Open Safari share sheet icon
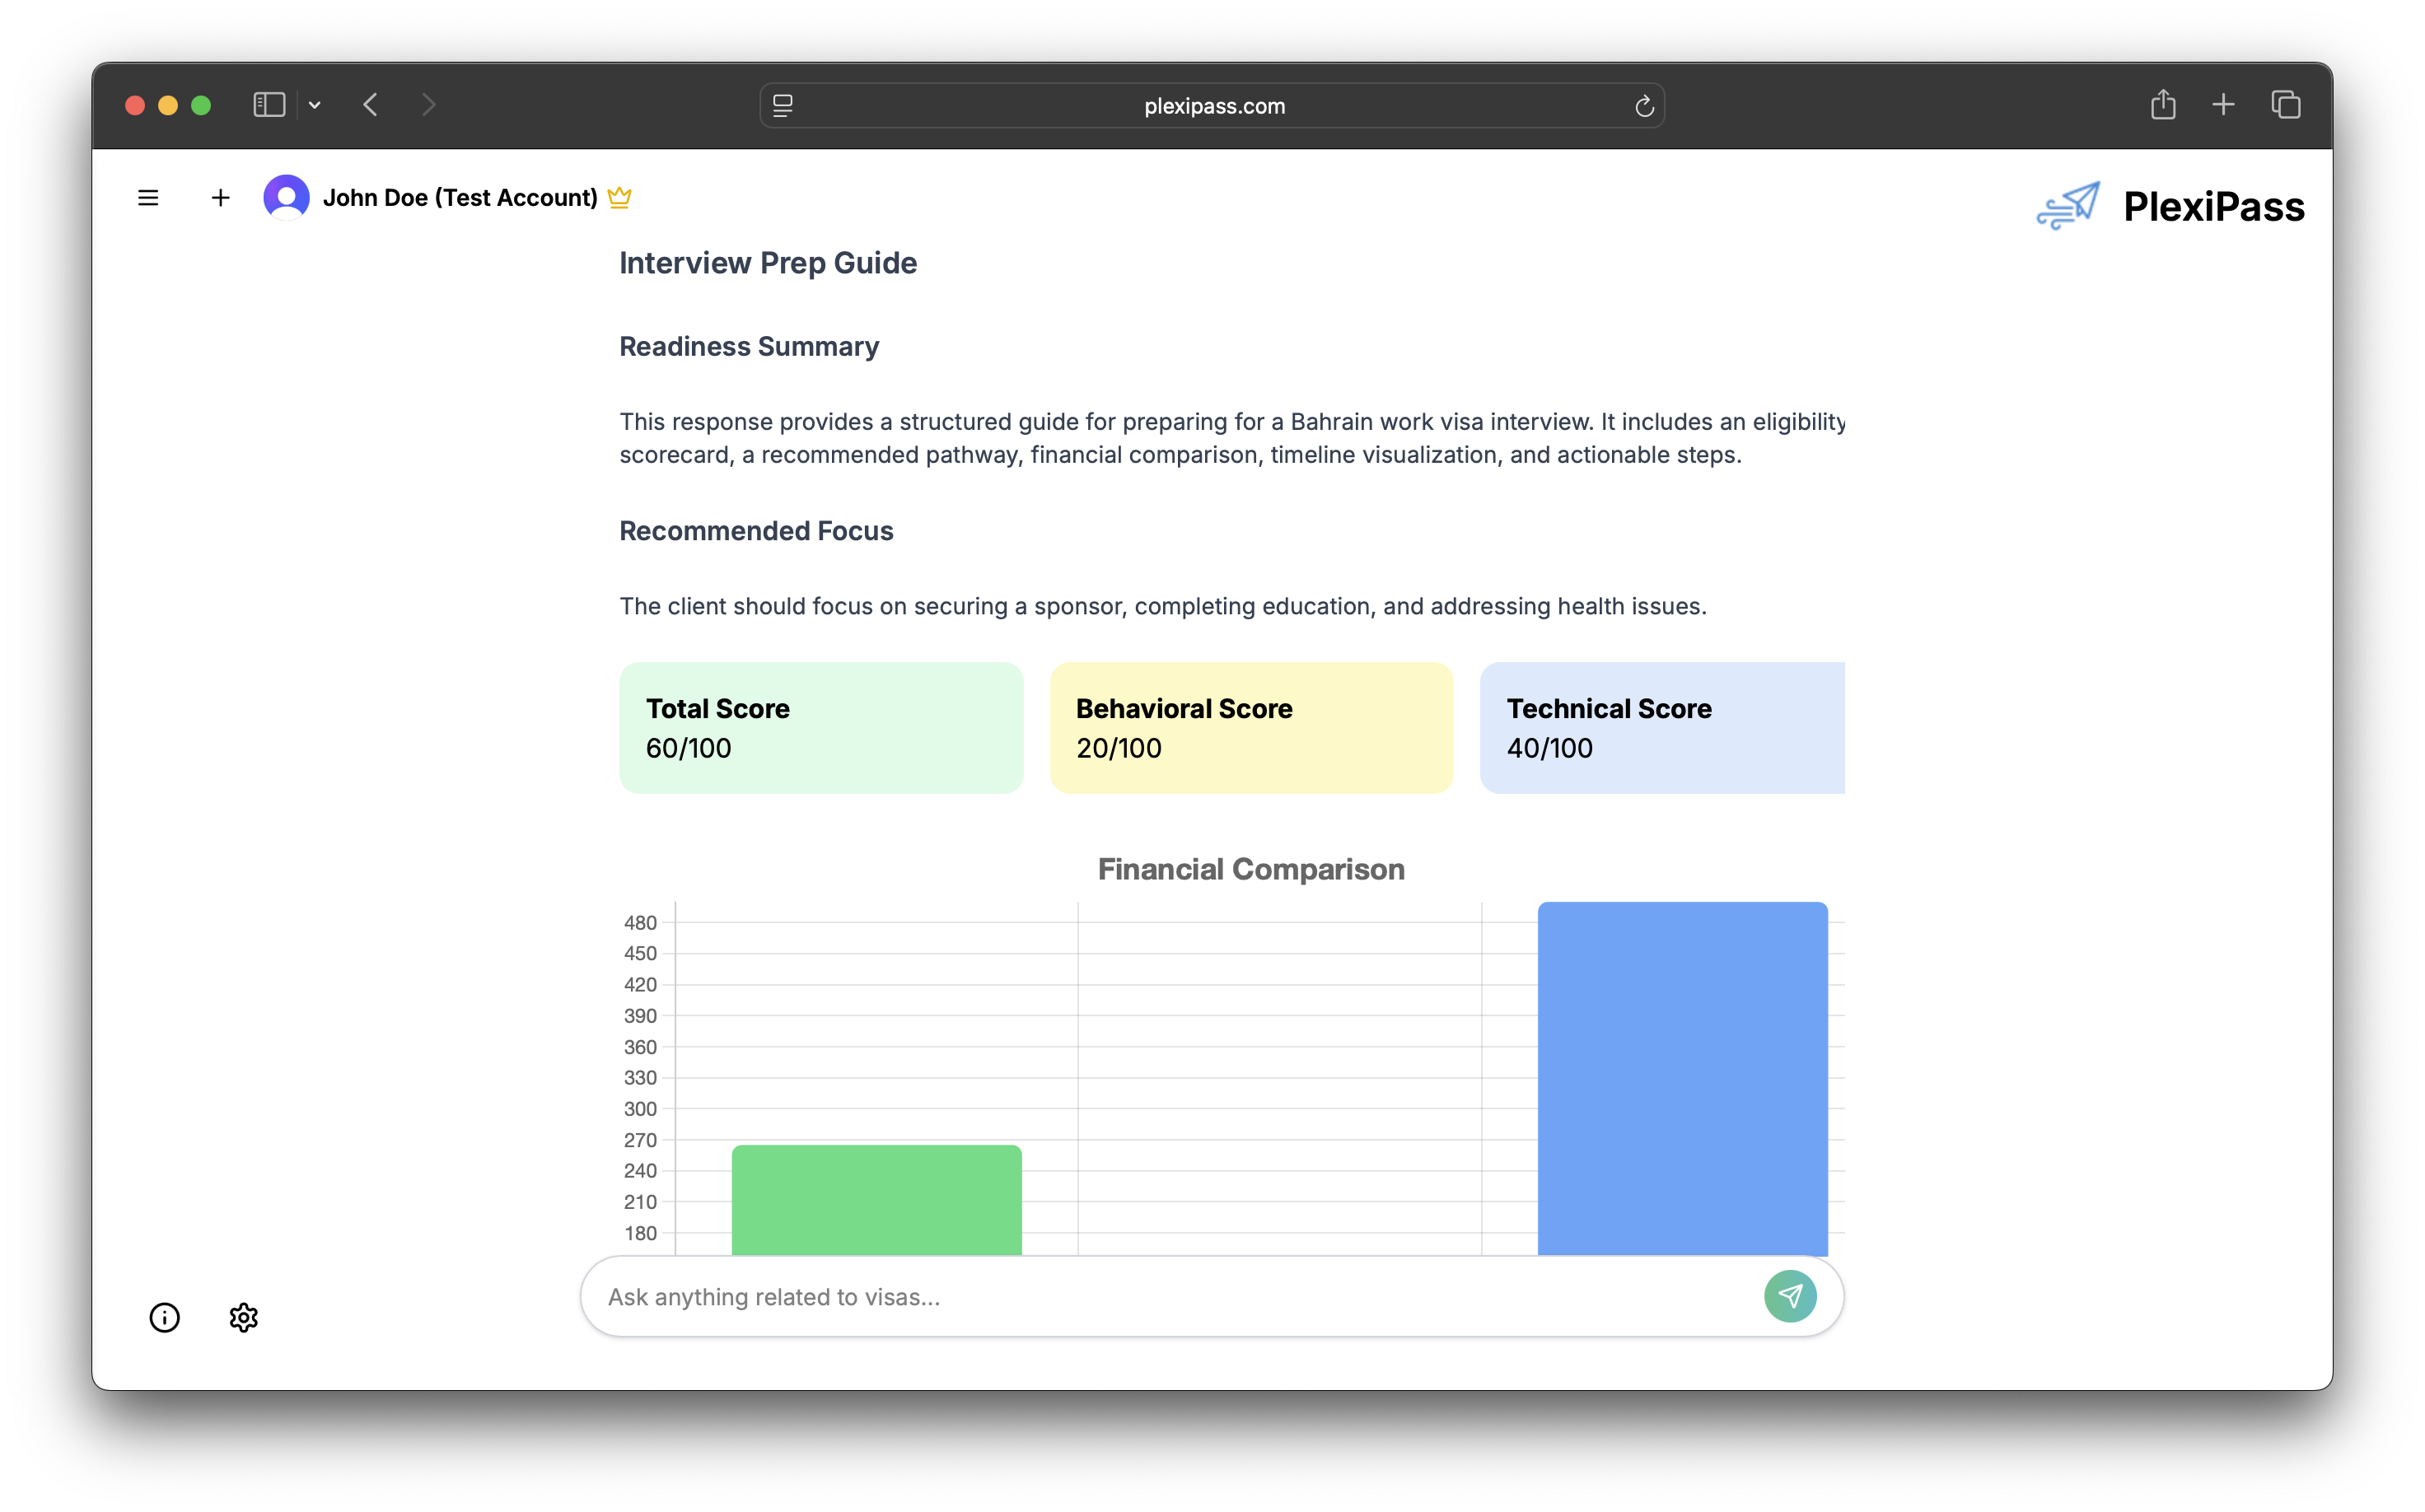The image size is (2425, 1512). (x=2162, y=105)
